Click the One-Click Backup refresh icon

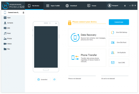click(112, 32)
